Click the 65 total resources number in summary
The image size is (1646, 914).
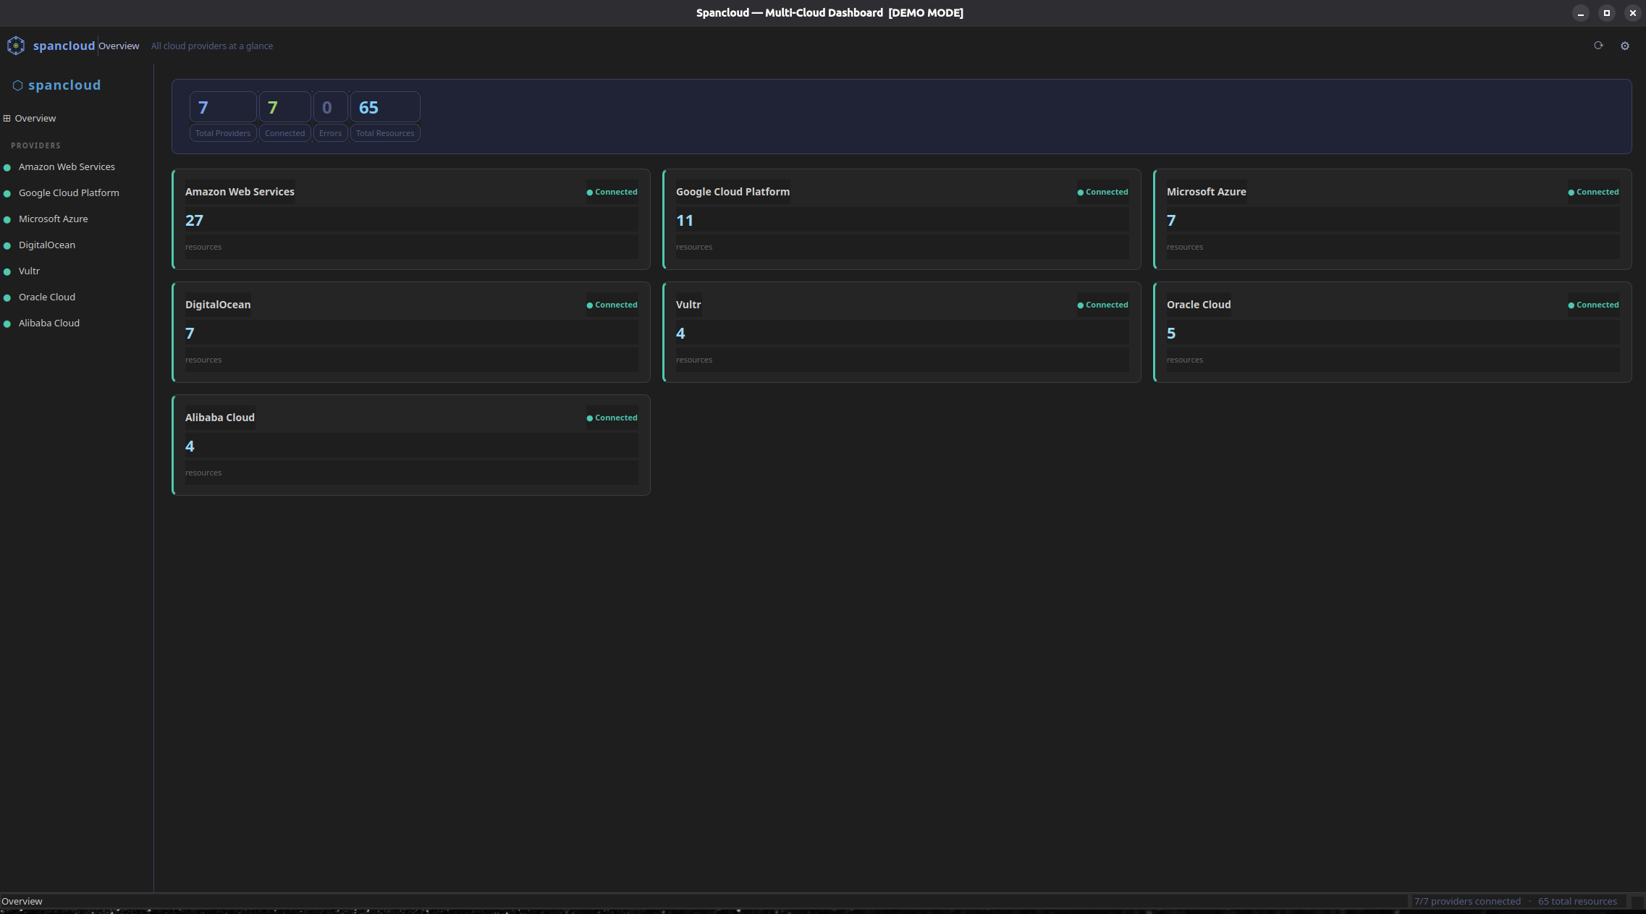[x=368, y=108]
